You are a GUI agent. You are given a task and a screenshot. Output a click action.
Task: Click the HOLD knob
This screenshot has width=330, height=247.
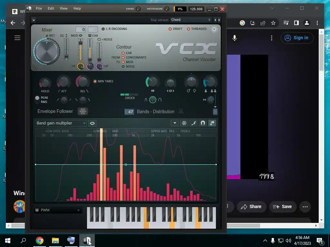point(45,83)
